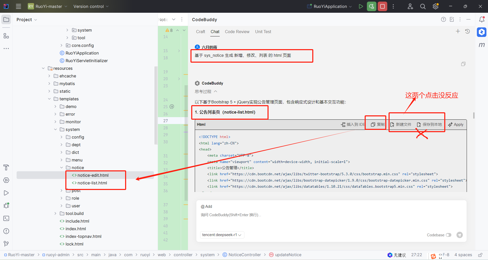Open the Debug tool window icon
Image resolution: width=488 pixels, height=260 pixels.
pyautogui.click(x=6, y=206)
